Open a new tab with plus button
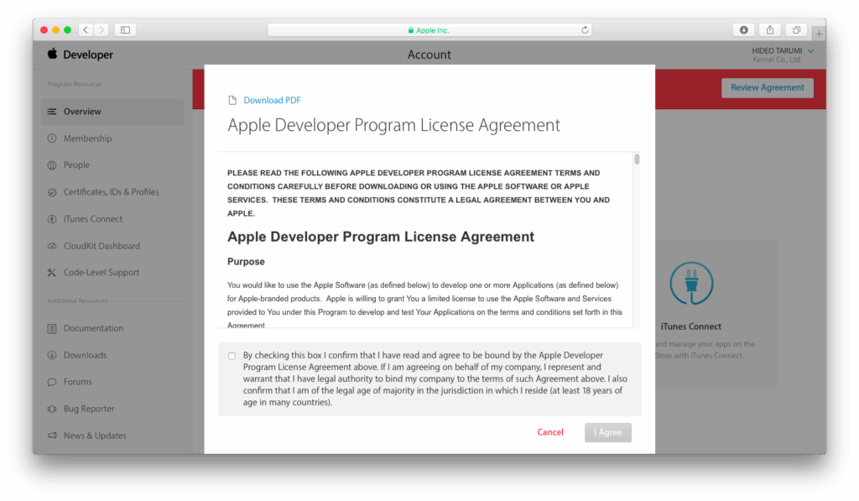Viewport: 859px width, 501px height. click(x=819, y=34)
